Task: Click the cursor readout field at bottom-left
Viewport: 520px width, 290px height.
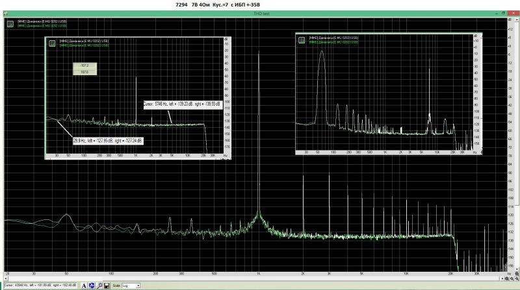Action: 40,285
